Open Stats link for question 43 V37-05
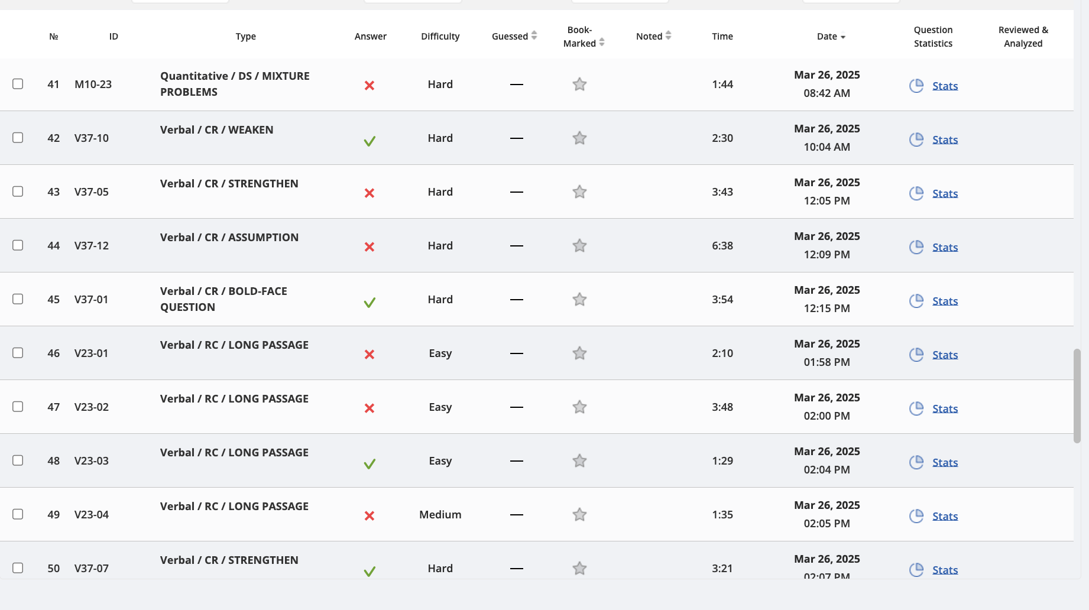This screenshot has width=1089, height=610. 945,193
